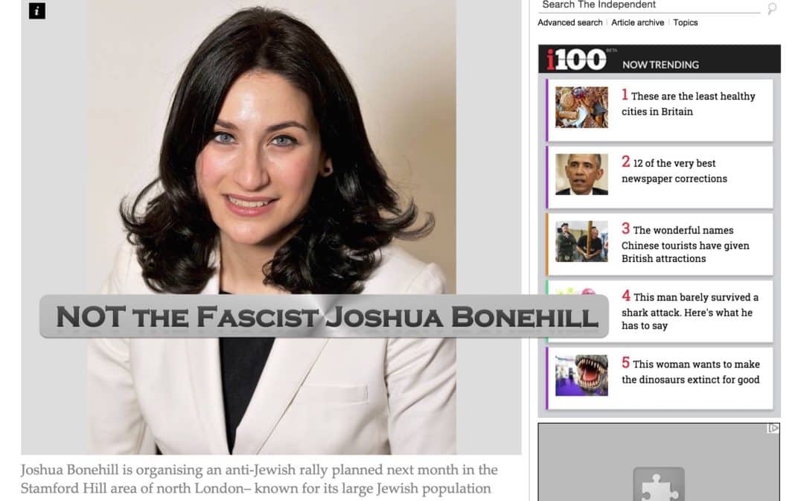Open best newspaper corrections story
The image size is (795, 501).
674,170
